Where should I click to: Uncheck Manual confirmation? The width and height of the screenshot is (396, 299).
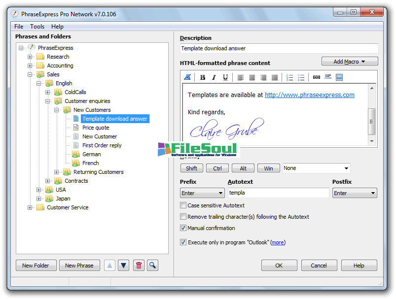click(183, 228)
